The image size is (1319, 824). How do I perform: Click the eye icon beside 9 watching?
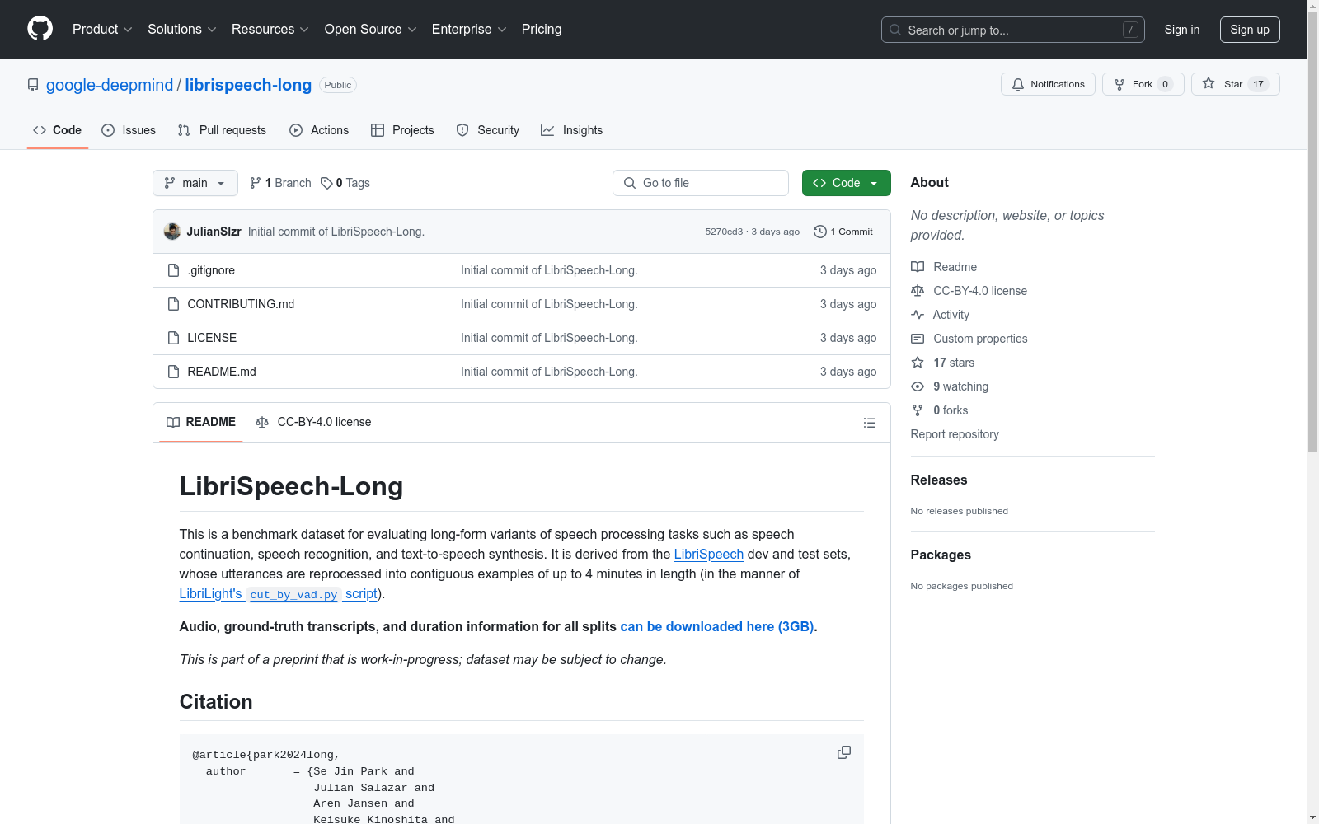pyautogui.click(x=918, y=386)
